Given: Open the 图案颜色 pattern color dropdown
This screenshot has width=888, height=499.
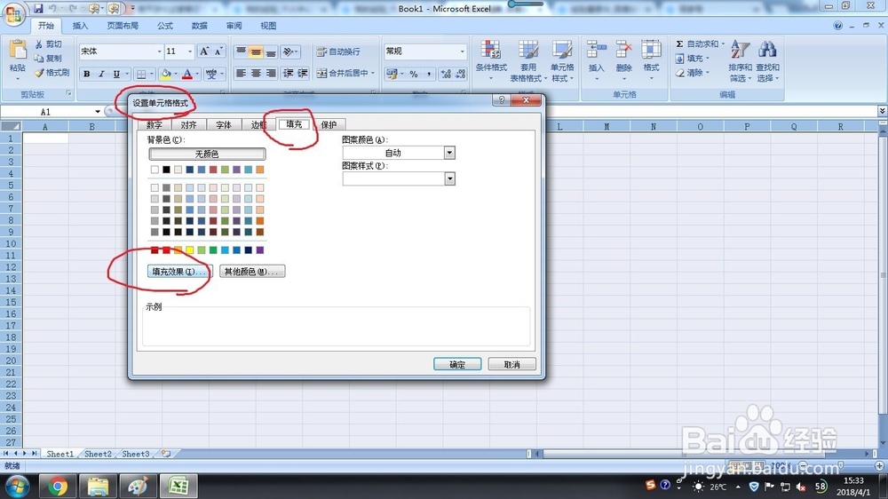Looking at the screenshot, I should click(x=449, y=153).
